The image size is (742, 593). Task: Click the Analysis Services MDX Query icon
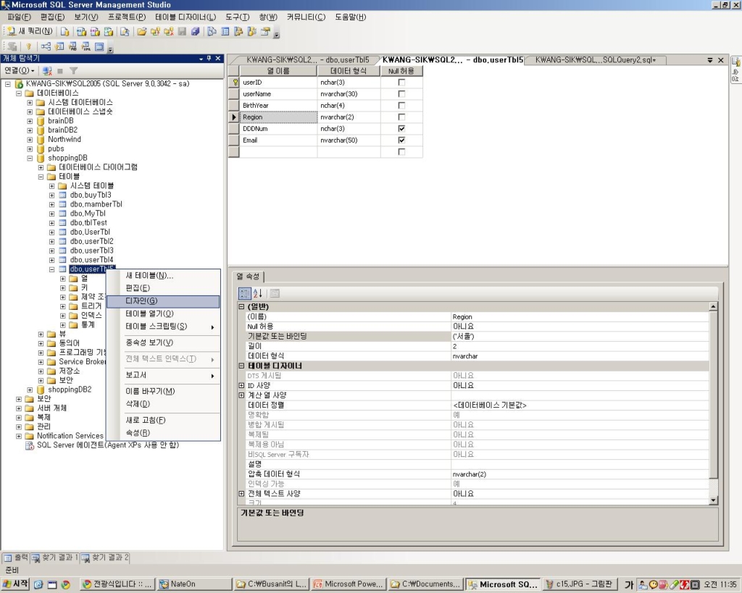point(81,32)
